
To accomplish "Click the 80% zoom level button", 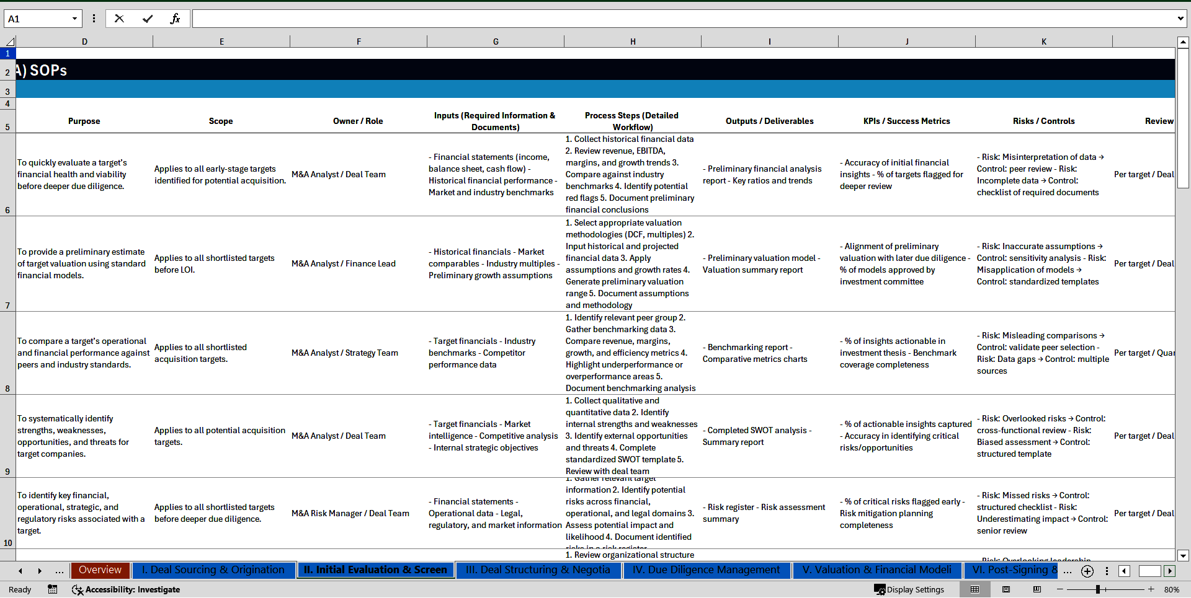I will pyautogui.click(x=1172, y=589).
